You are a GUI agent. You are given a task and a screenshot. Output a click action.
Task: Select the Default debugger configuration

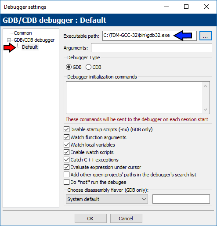coord(30,47)
